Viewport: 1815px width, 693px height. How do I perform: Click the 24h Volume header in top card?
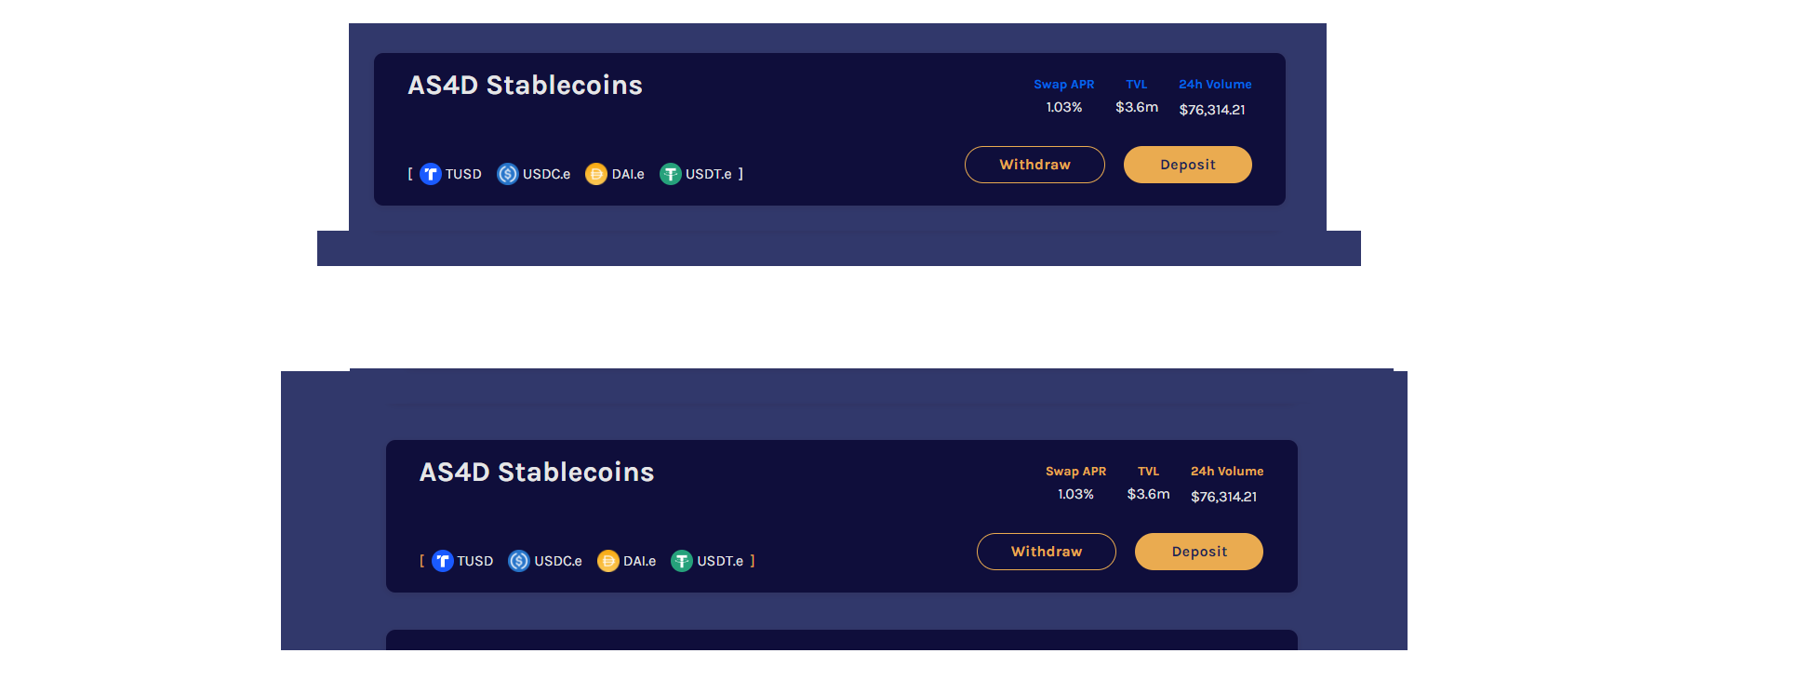[1214, 84]
